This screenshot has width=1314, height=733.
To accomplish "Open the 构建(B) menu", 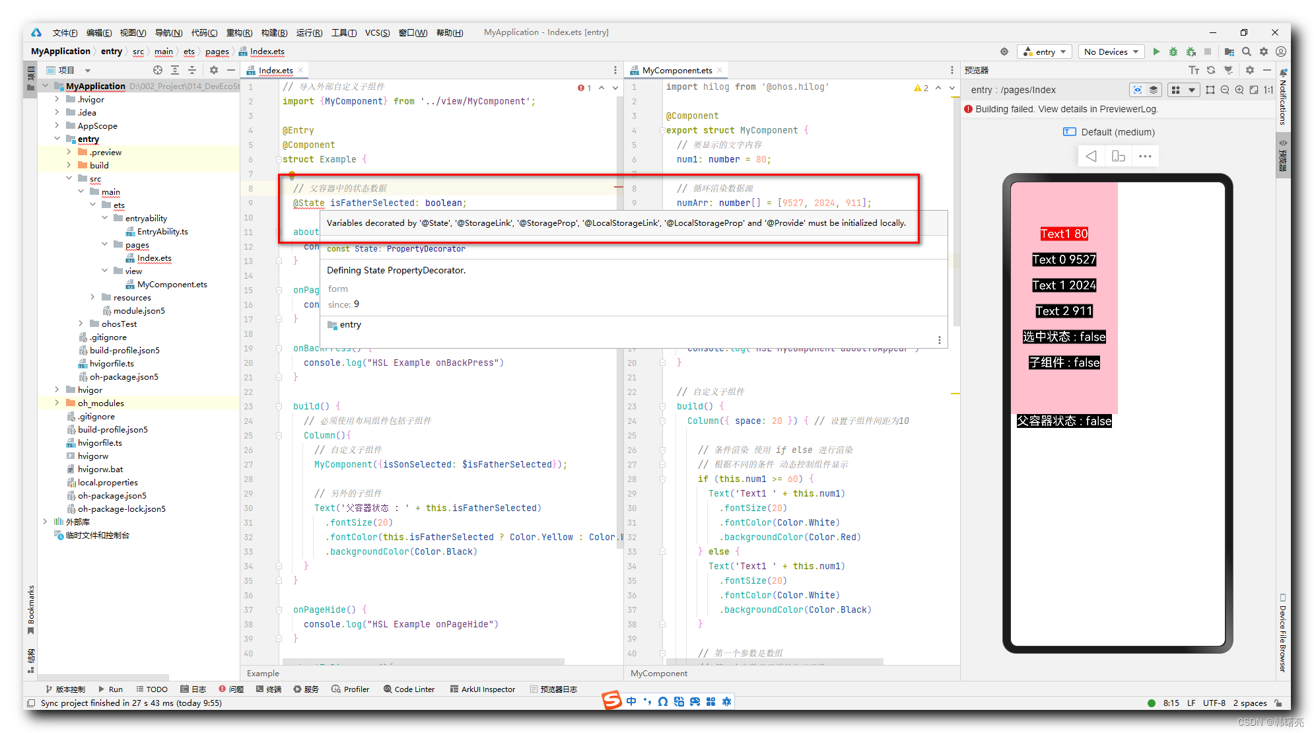I will (x=274, y=32).
